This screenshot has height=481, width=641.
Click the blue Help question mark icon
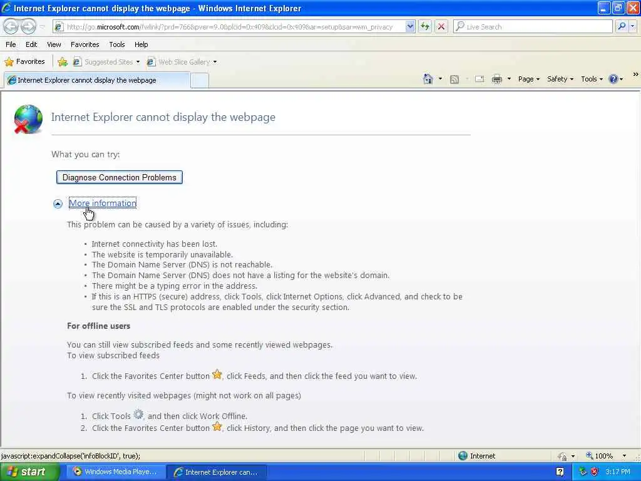pos(613,79)
